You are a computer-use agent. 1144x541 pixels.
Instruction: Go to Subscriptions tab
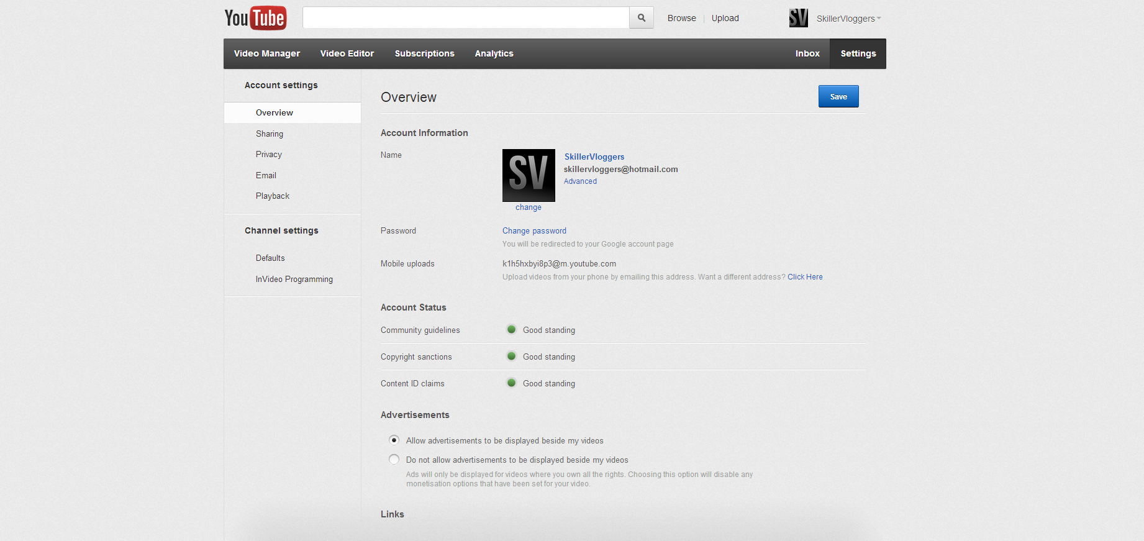point(425,53)
